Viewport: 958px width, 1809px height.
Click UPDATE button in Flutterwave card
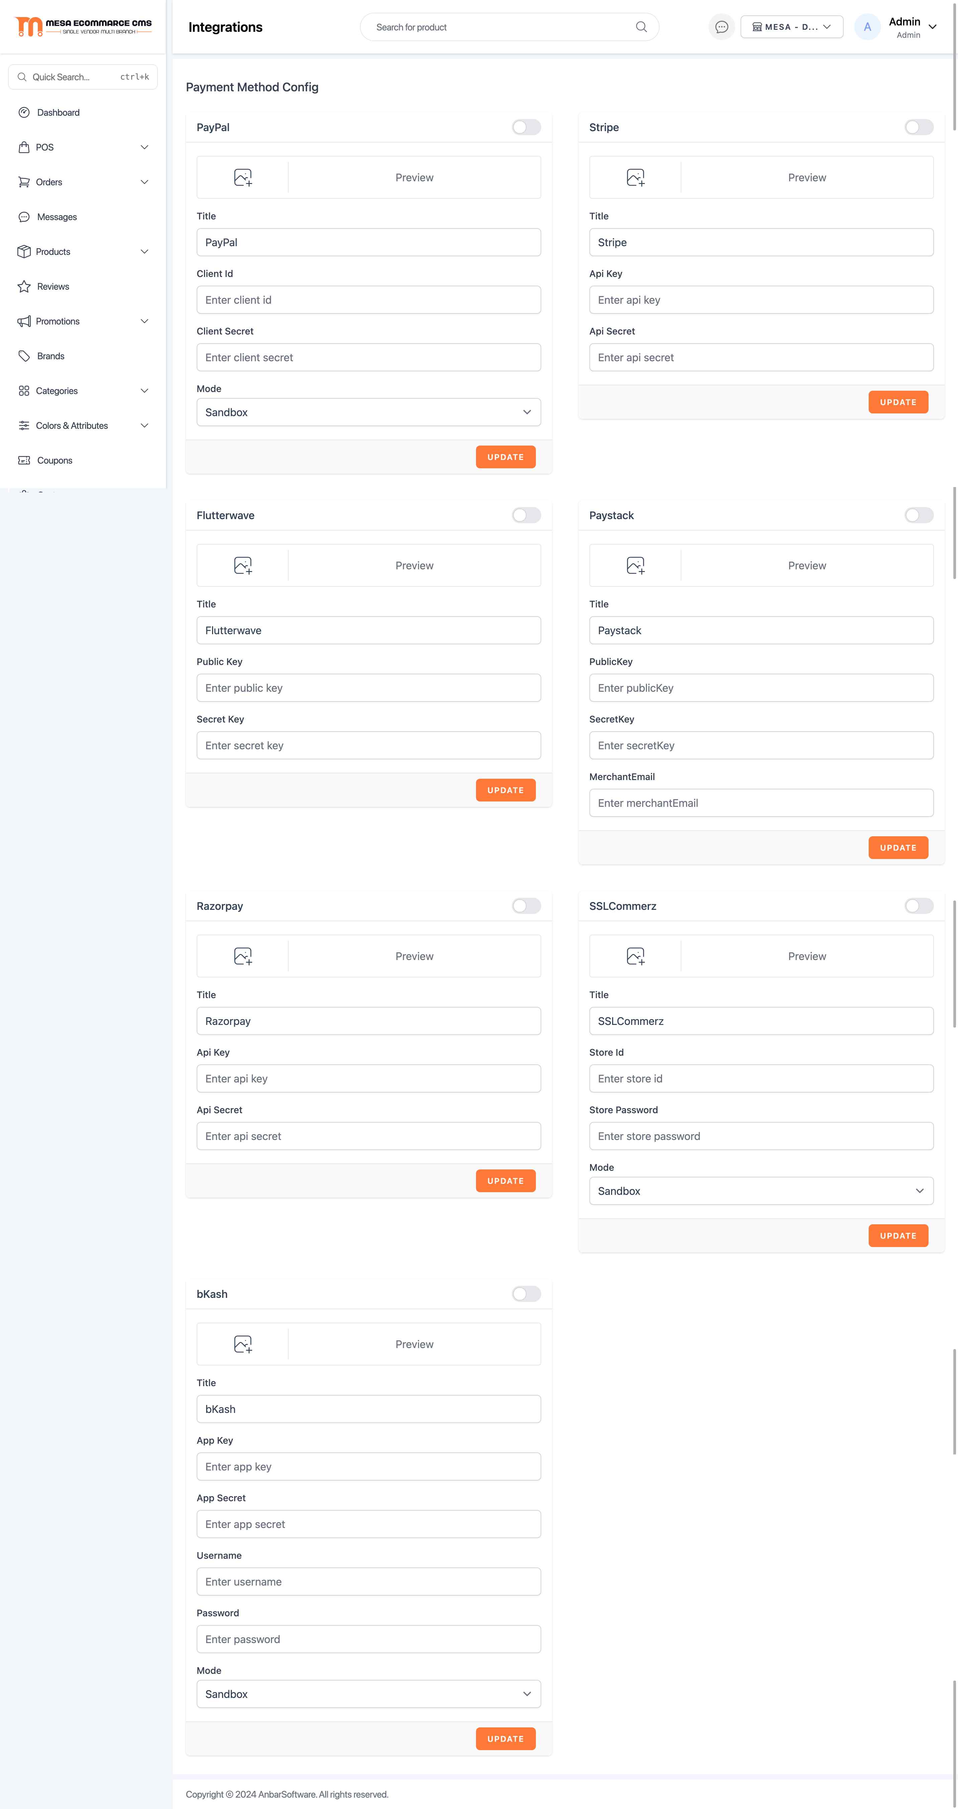point(506,790)
